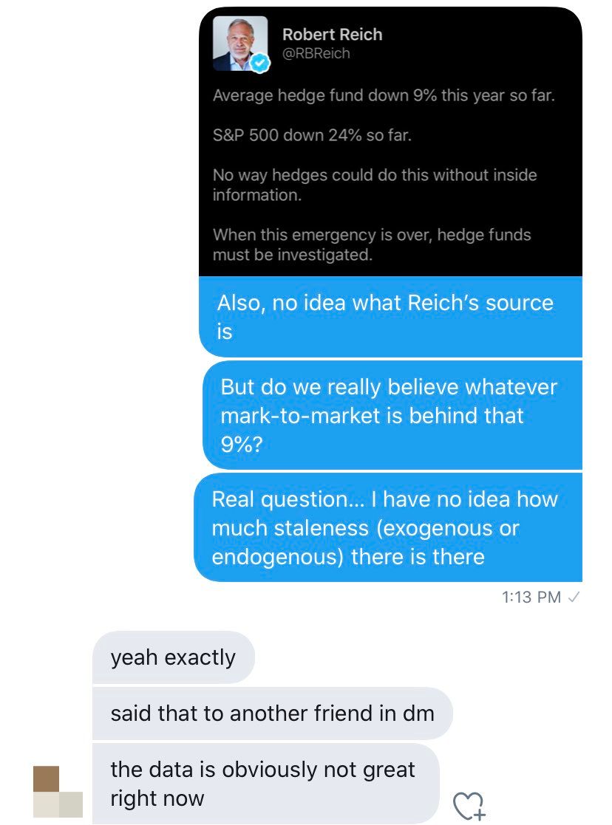Click the sent checkmark icon
The width and height of the screenshot is (612, 825).
(573, 597)
